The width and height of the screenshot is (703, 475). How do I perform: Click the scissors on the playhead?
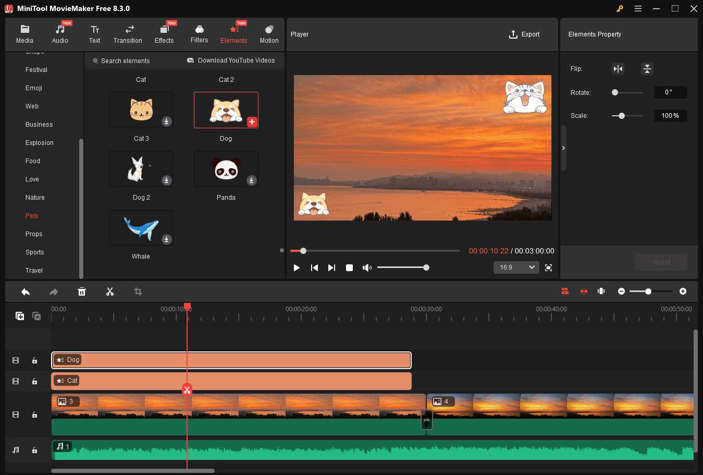coord(187,389)
